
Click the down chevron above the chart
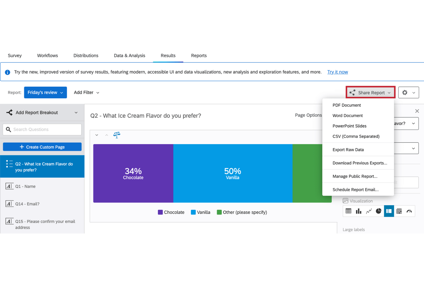click(x=97, y=135)
